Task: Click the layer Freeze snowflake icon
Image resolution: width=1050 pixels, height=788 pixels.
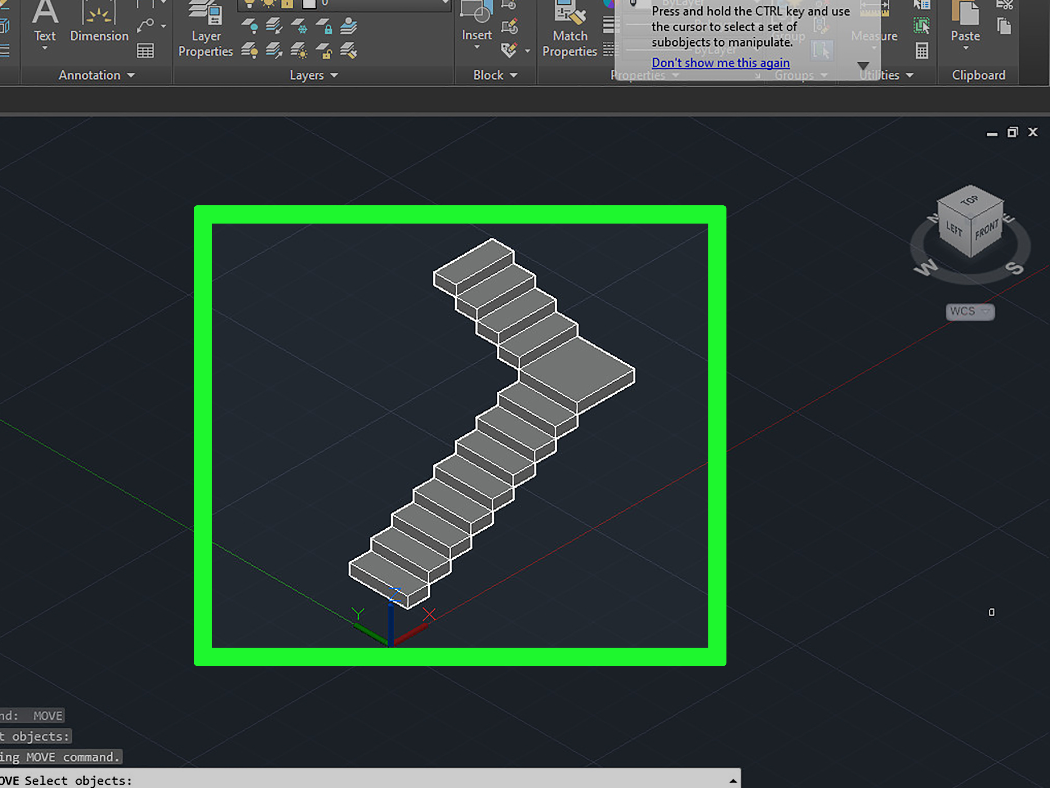Action: tap(299, 26)
